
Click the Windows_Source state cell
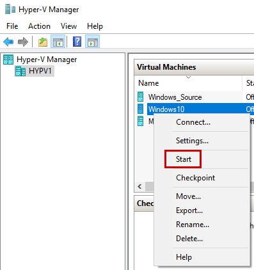[250, 97]
